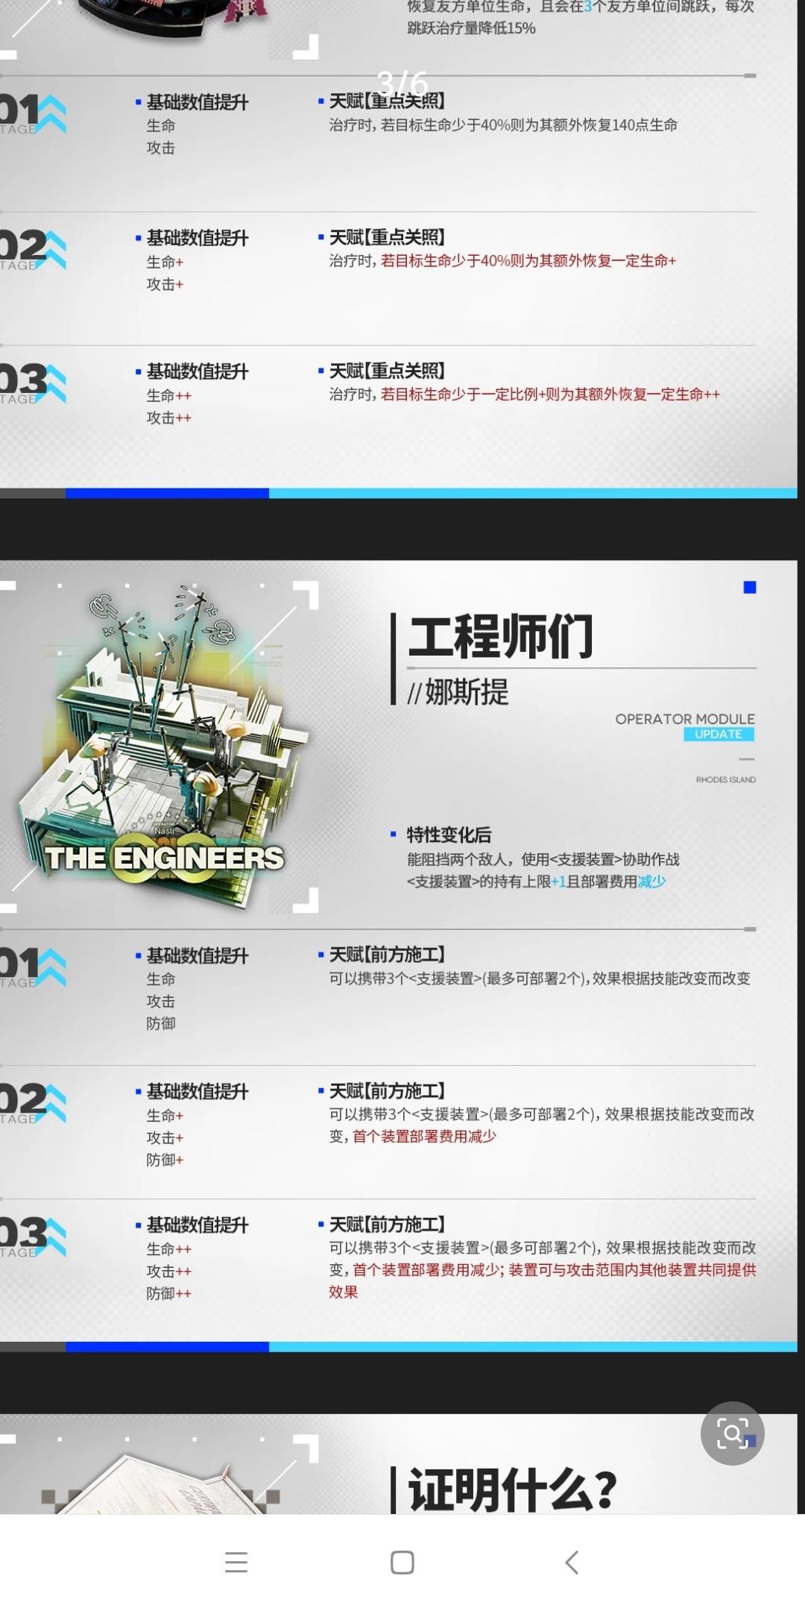Tap red text 若目标生命少于一定比例+则为其额外恢复一定生命++
805x1611 pixels.
coord(550,395)
